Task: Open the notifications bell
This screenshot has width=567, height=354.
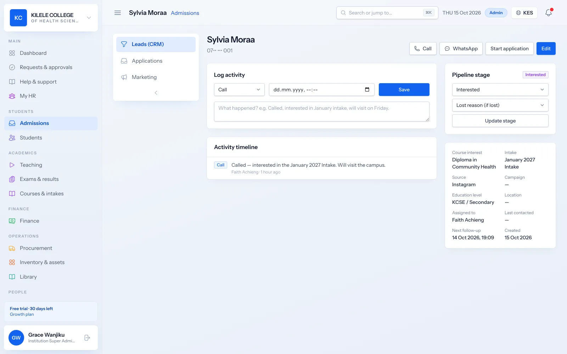Action: pyautogui.click(x=549, y=13)
